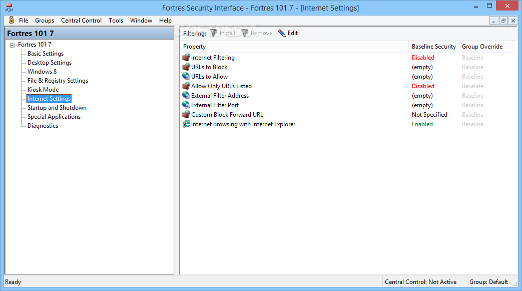
Task: Click the pencil Edit icon
Action: tap(282, 33)
